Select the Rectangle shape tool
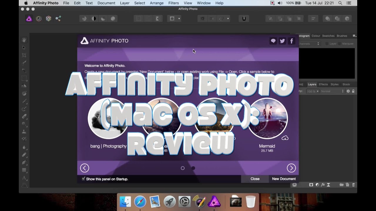 24,170
